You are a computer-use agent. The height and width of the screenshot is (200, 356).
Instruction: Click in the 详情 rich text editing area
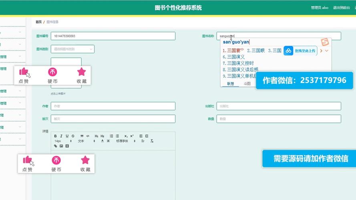point(113,175)
